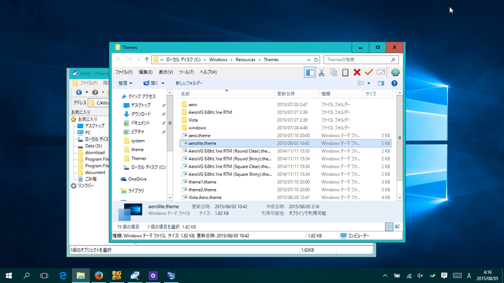Launch Microsoft Edge from taskbar
This screenshot has width=504, height=283.
pos(62,276)
